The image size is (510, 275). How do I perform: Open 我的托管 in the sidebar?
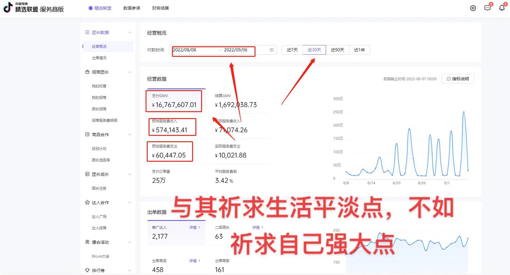click(99, 86)
